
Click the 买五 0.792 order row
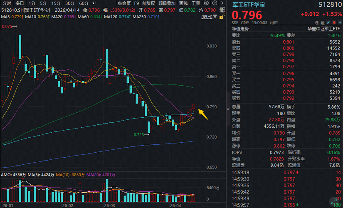click(286, 98)
